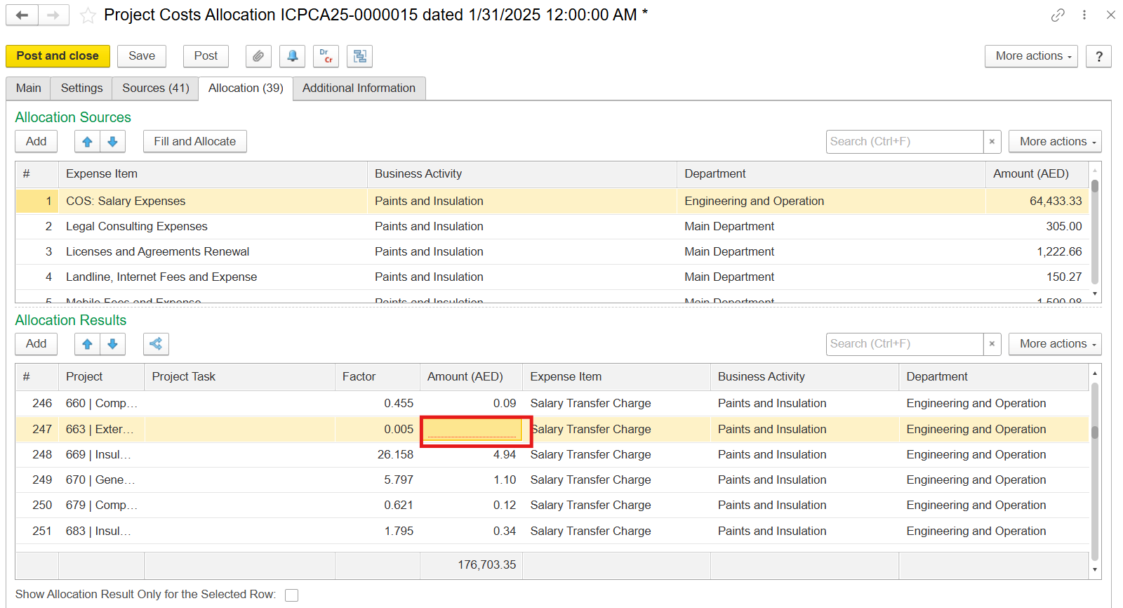Screen dimensions: 1123x608
Task: Click the document structure icon in toolbar
Action: (359, 56)
